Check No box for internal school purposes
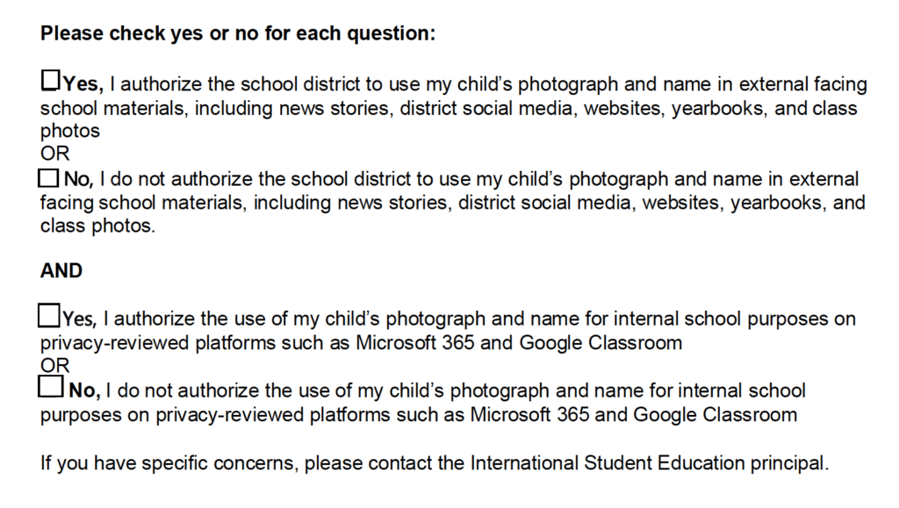This screenshot has width=899, height=508. (52, 387)
